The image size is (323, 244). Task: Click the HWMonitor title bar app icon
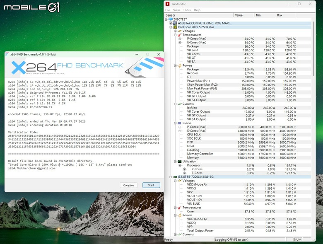tap(167, 4)
